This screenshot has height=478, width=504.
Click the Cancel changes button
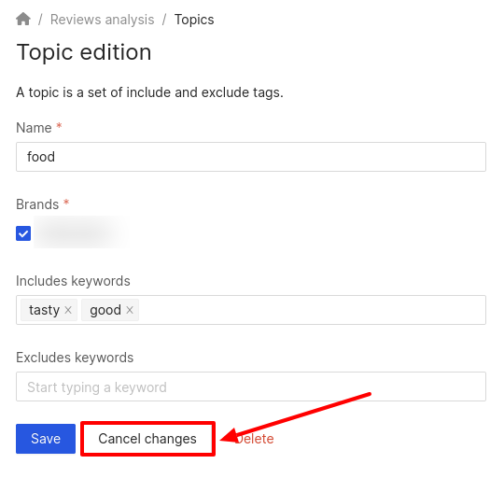147,439
